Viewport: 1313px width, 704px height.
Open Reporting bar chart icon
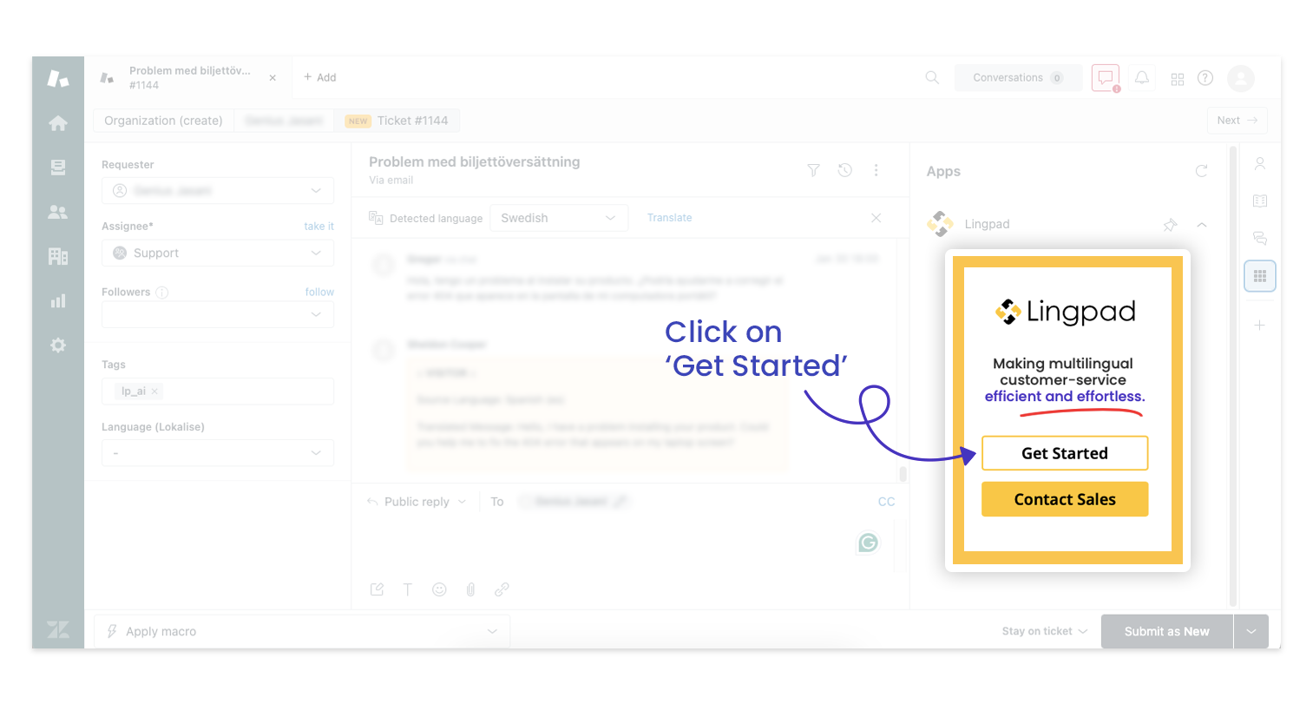[58, 301]
